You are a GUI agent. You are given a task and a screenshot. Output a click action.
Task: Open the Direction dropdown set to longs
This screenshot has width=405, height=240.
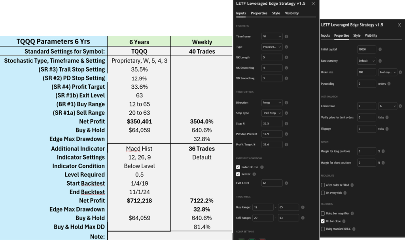coord(272,102)
